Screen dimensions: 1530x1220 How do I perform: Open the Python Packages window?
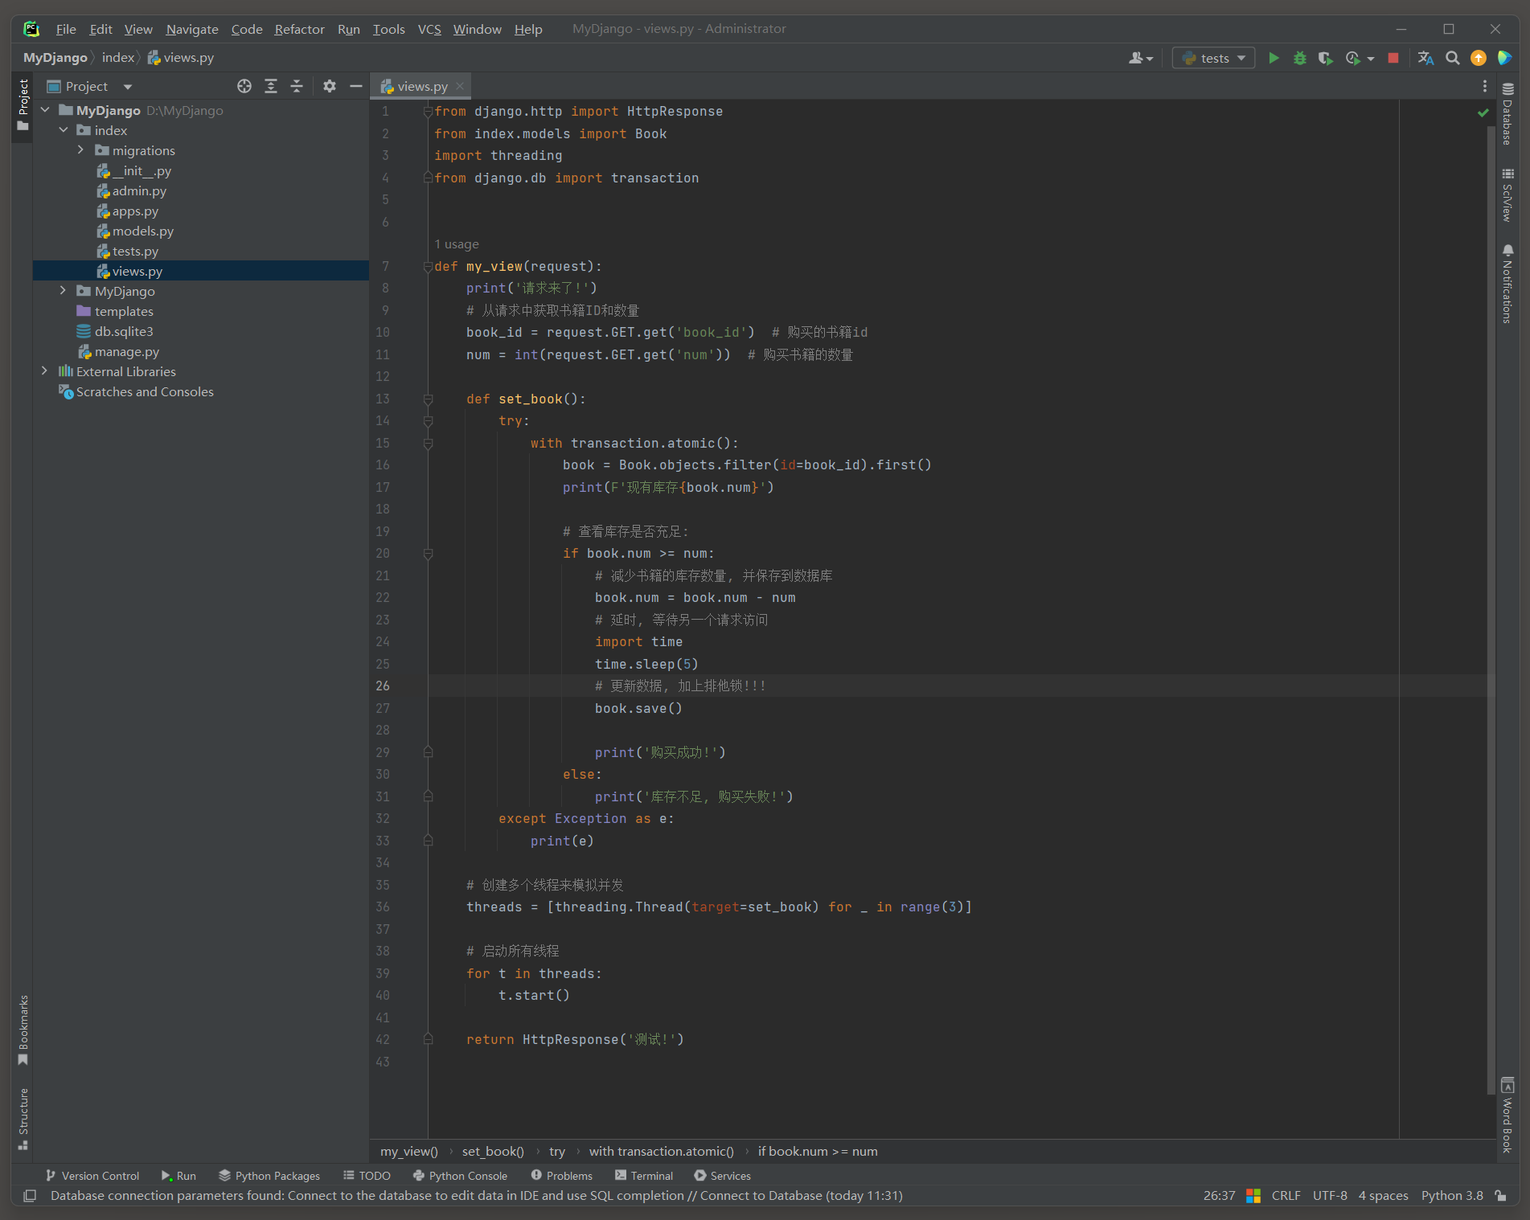pyautogui.click(x=269, y=1175)
